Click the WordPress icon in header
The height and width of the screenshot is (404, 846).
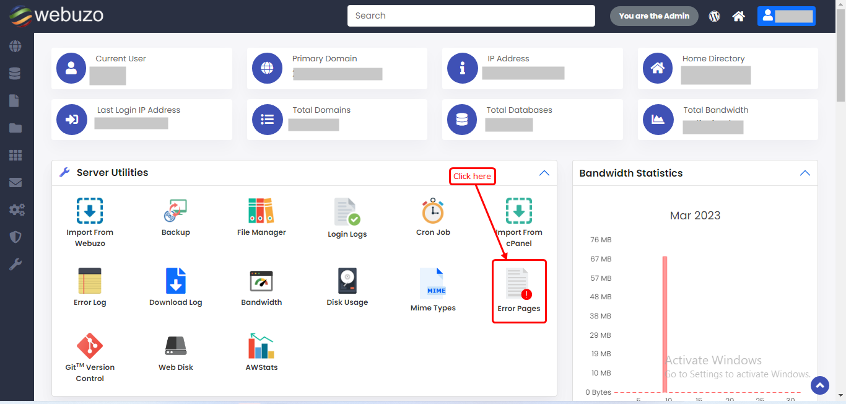[714, 16]
